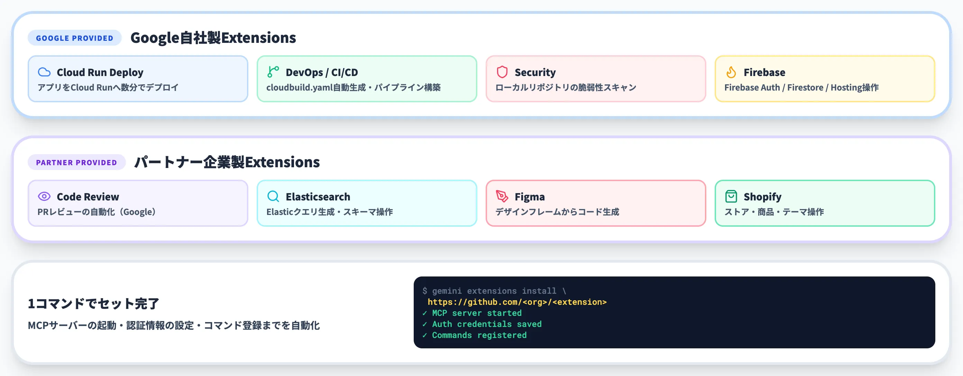
Task: Select the Elasticsearch card title
Action: 318,197
